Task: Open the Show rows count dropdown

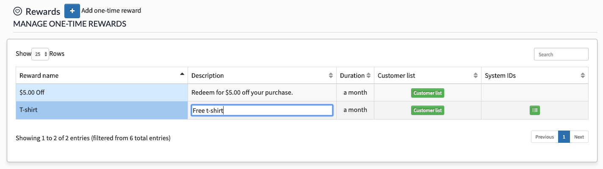Action: [x=40, y=54]
